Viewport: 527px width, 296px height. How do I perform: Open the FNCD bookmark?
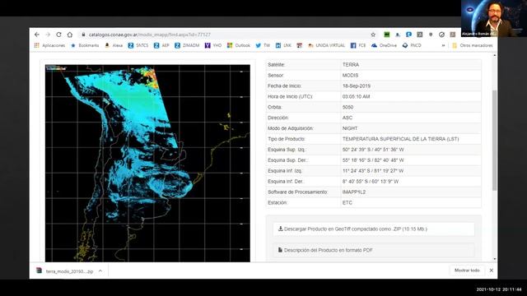point(412,45)
